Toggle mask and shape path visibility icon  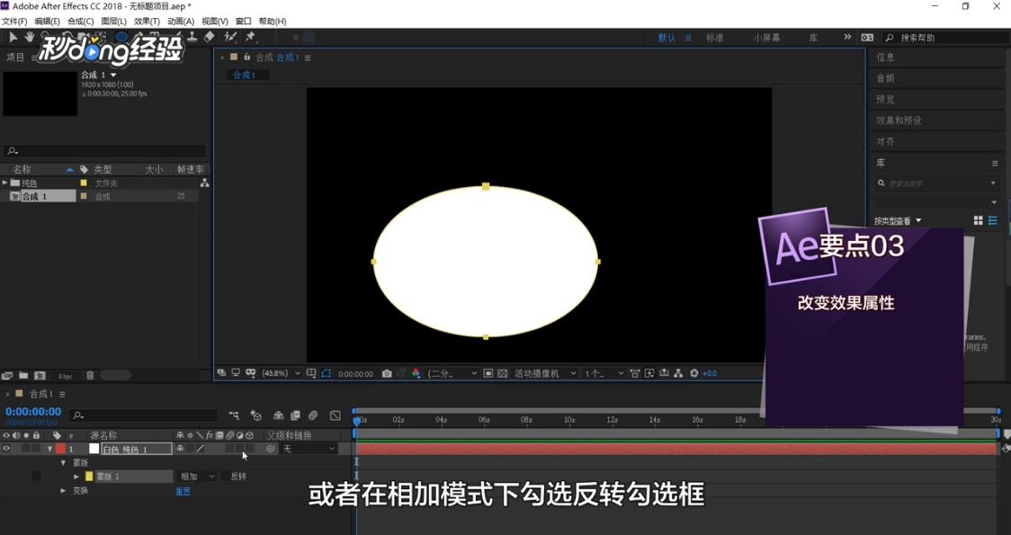click(x=327, y=373)
